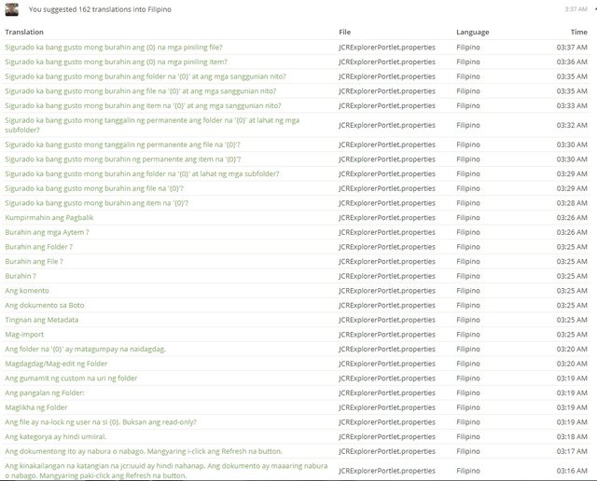597x481 pixels.
Task: Open translation ending 'na mga piniling file?'
Action: tap(114, 48)
